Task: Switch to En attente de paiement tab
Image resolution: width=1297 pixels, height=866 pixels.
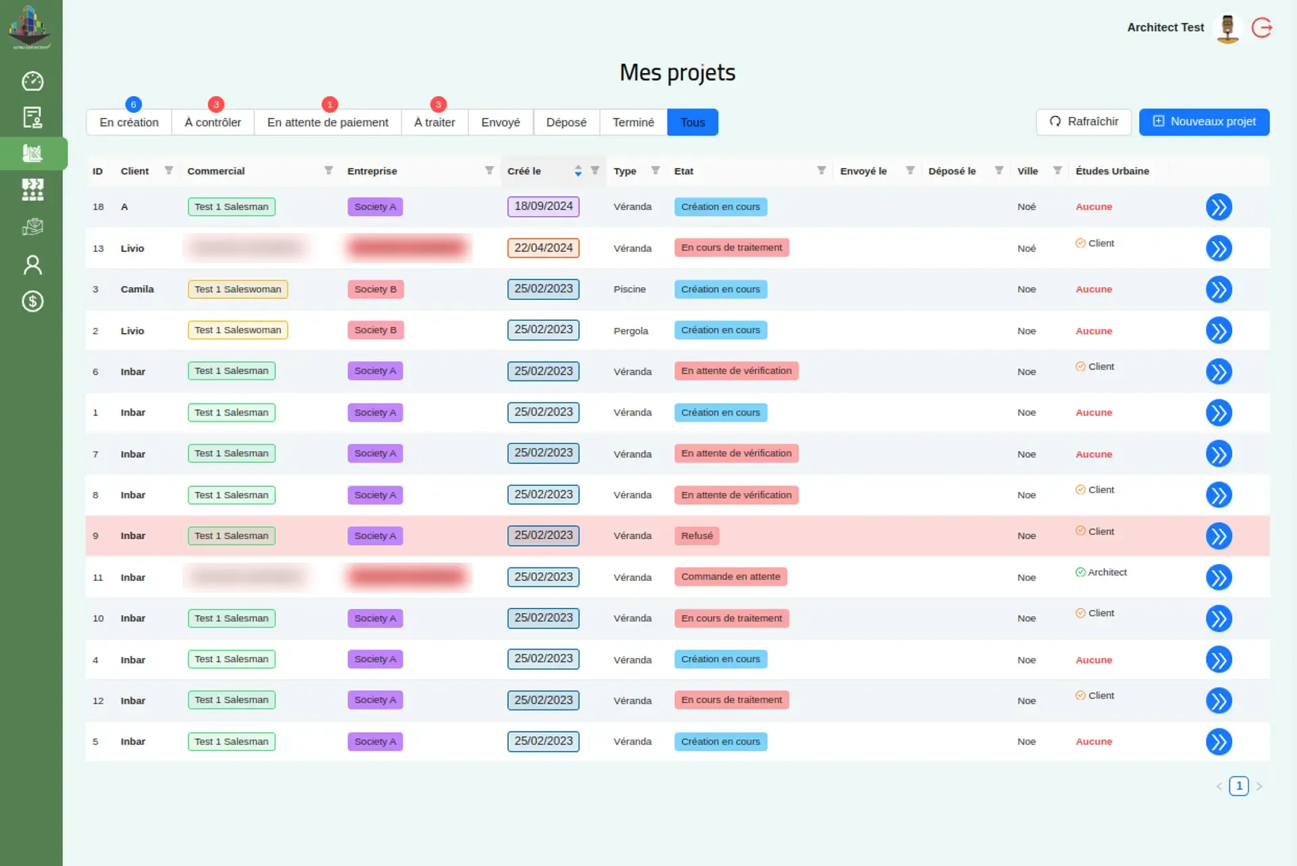Action: 328,122
